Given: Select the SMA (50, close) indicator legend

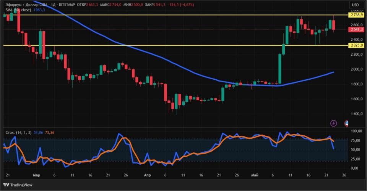Looking at the screenshot, I should (x=18, y=10).
